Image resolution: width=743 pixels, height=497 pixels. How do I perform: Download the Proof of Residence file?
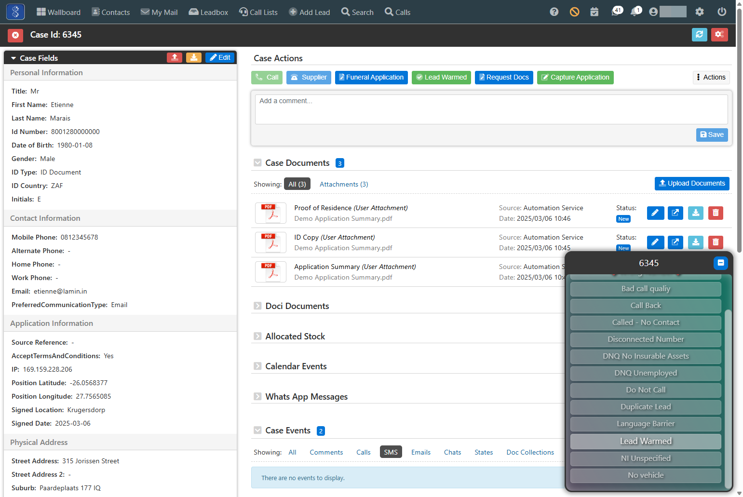[x=696, y=213]
